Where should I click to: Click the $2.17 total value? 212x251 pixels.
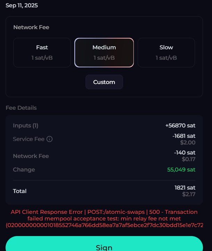click(189, 194)
